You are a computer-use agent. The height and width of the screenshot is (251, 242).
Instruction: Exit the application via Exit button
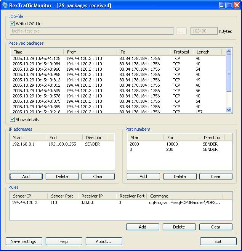pyautogui.click(x=218, y=241)
